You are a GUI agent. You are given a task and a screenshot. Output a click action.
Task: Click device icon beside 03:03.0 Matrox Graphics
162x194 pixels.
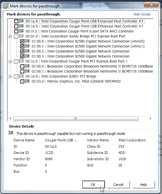27,81
